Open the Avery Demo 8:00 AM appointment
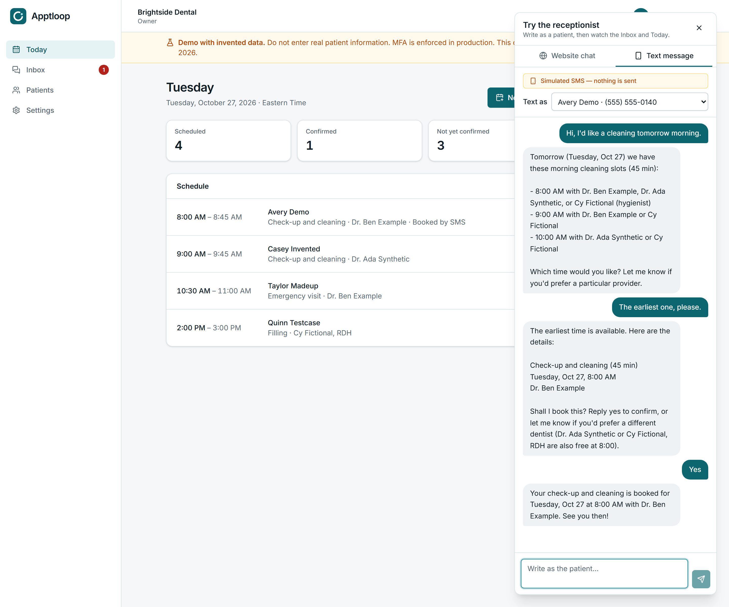 pos(340,217)
